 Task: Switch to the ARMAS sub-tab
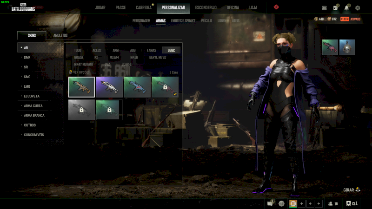tap(160, 21)
